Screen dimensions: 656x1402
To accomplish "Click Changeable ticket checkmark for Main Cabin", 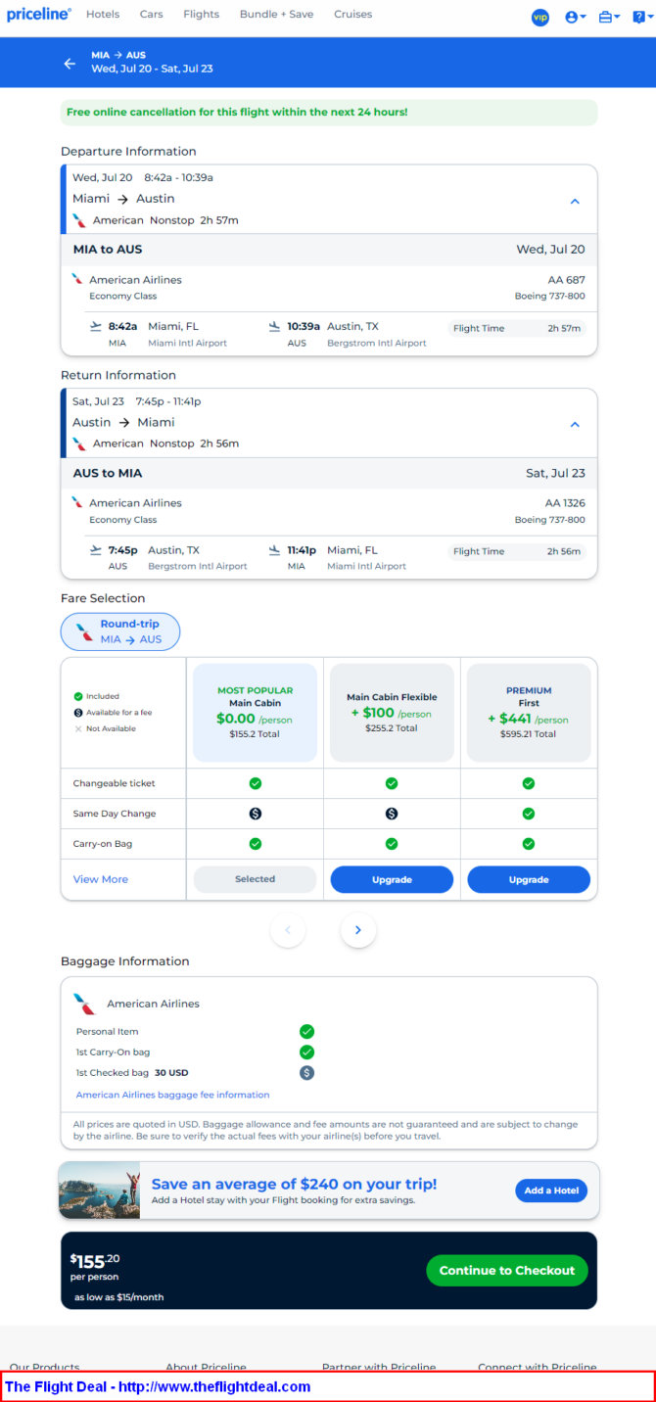I will (255, 783).
